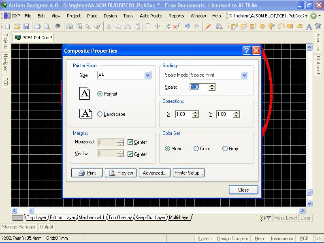Toggle the Horizontal margin Center checkbox

(x=130, y=142)
